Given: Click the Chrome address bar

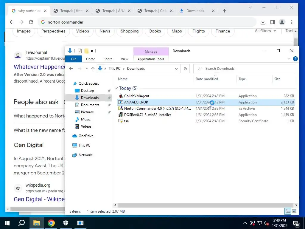Looking at the screenshot, I should [147, 22].
